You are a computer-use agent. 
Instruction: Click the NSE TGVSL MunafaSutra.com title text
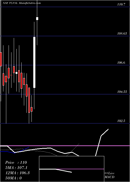pos(22,3)
